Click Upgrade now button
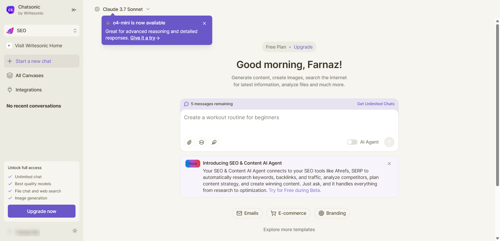 click(x=42, y=211)
